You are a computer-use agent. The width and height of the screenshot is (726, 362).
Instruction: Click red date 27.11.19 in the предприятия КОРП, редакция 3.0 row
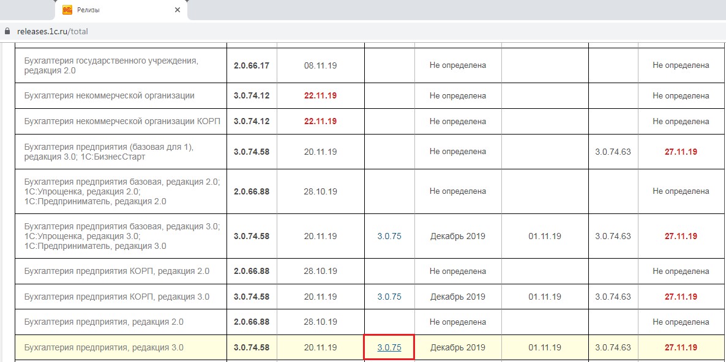[x=681, y=297]
